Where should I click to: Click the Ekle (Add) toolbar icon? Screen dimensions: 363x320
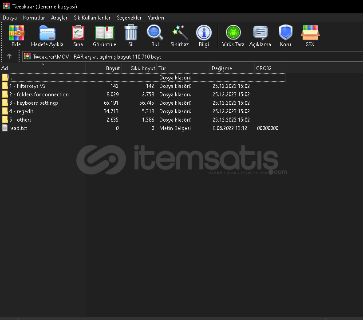16,36
